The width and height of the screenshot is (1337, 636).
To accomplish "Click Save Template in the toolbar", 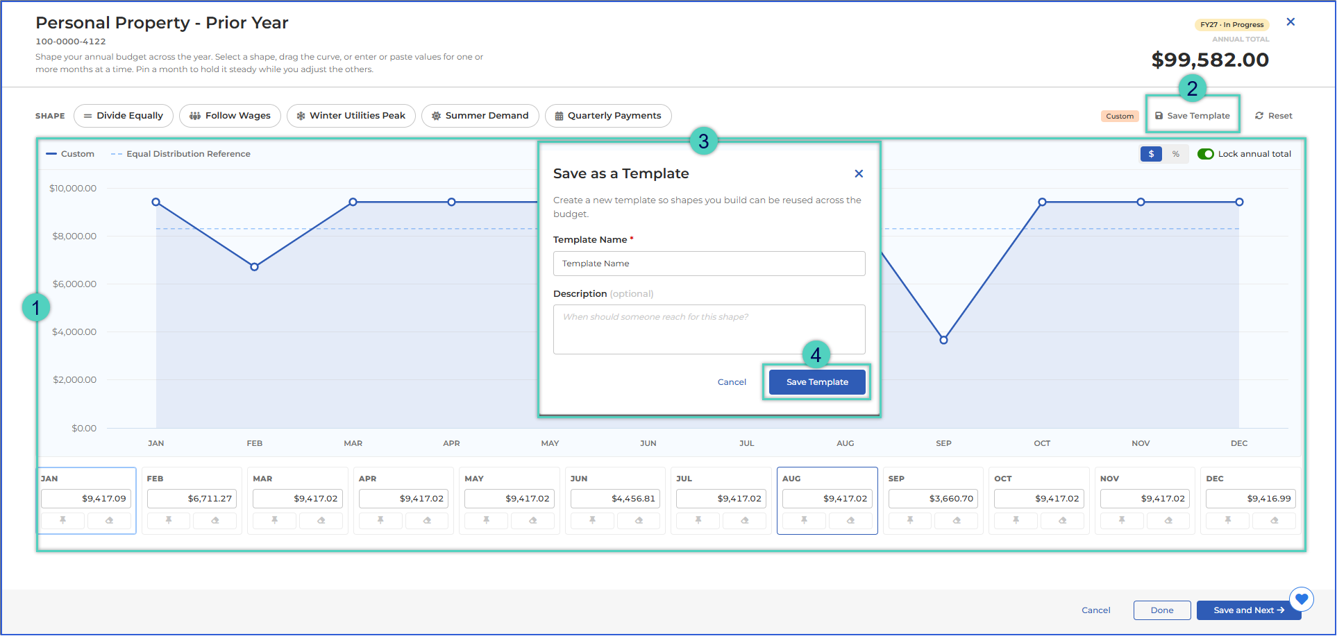I will click(x=1193, y=116).
